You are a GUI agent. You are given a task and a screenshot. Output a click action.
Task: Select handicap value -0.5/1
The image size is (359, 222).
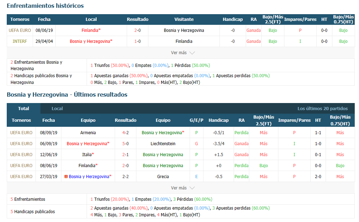tap(218, 133)
